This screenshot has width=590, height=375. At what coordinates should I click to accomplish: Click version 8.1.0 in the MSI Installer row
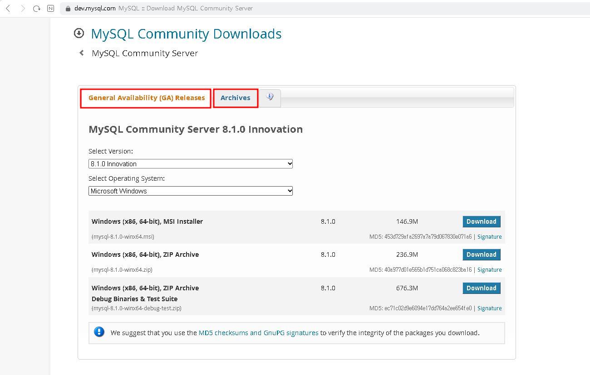click(328, 221)
